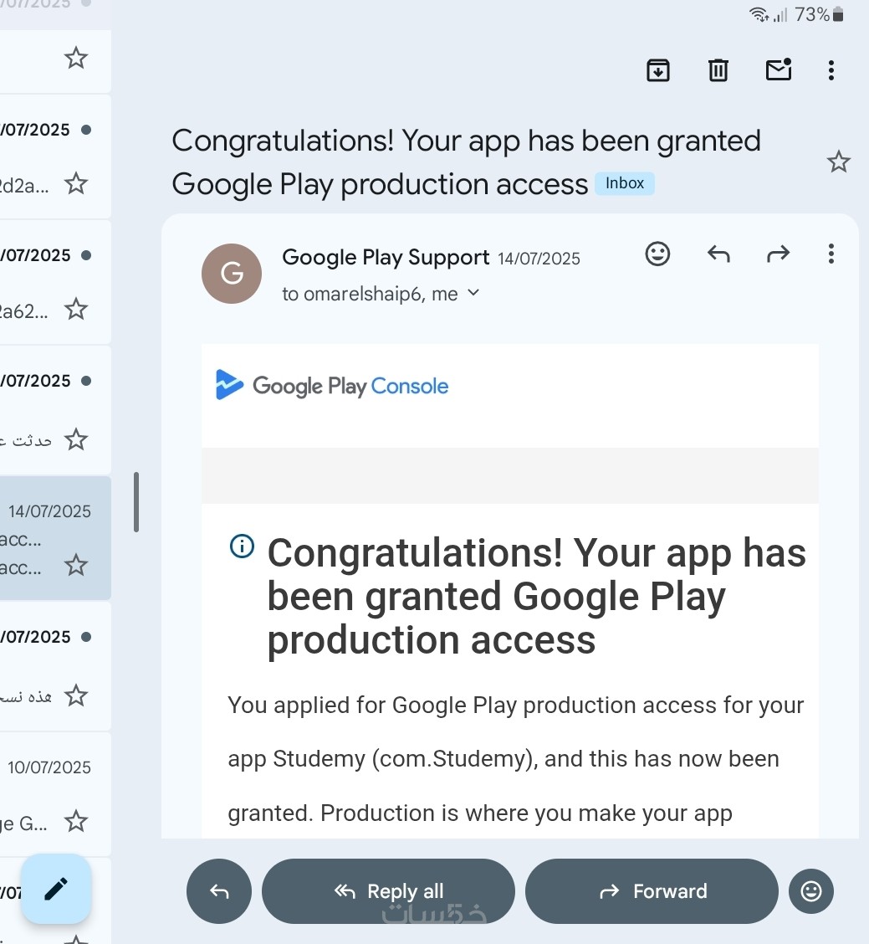Viewport: 869px width, 944px height.
Task: Expand recipient details chevron after 'me'
Action: pos(473,293)
